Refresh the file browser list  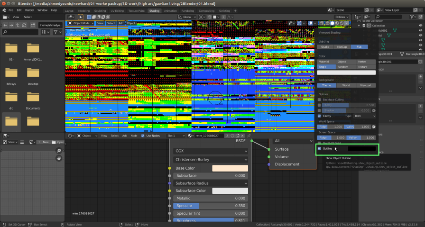(x=24, y=25)
